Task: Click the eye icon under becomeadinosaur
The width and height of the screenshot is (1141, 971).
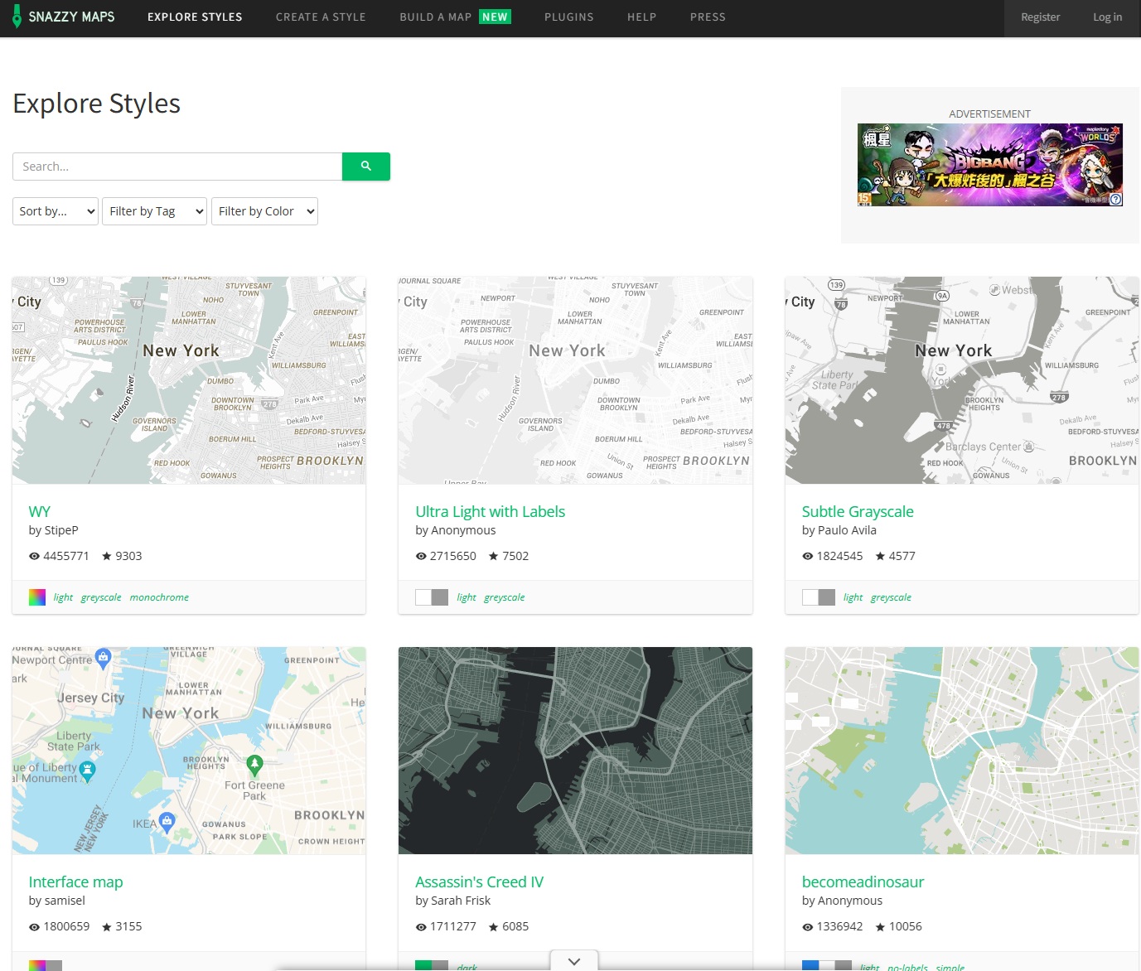Action: point(808,927)
